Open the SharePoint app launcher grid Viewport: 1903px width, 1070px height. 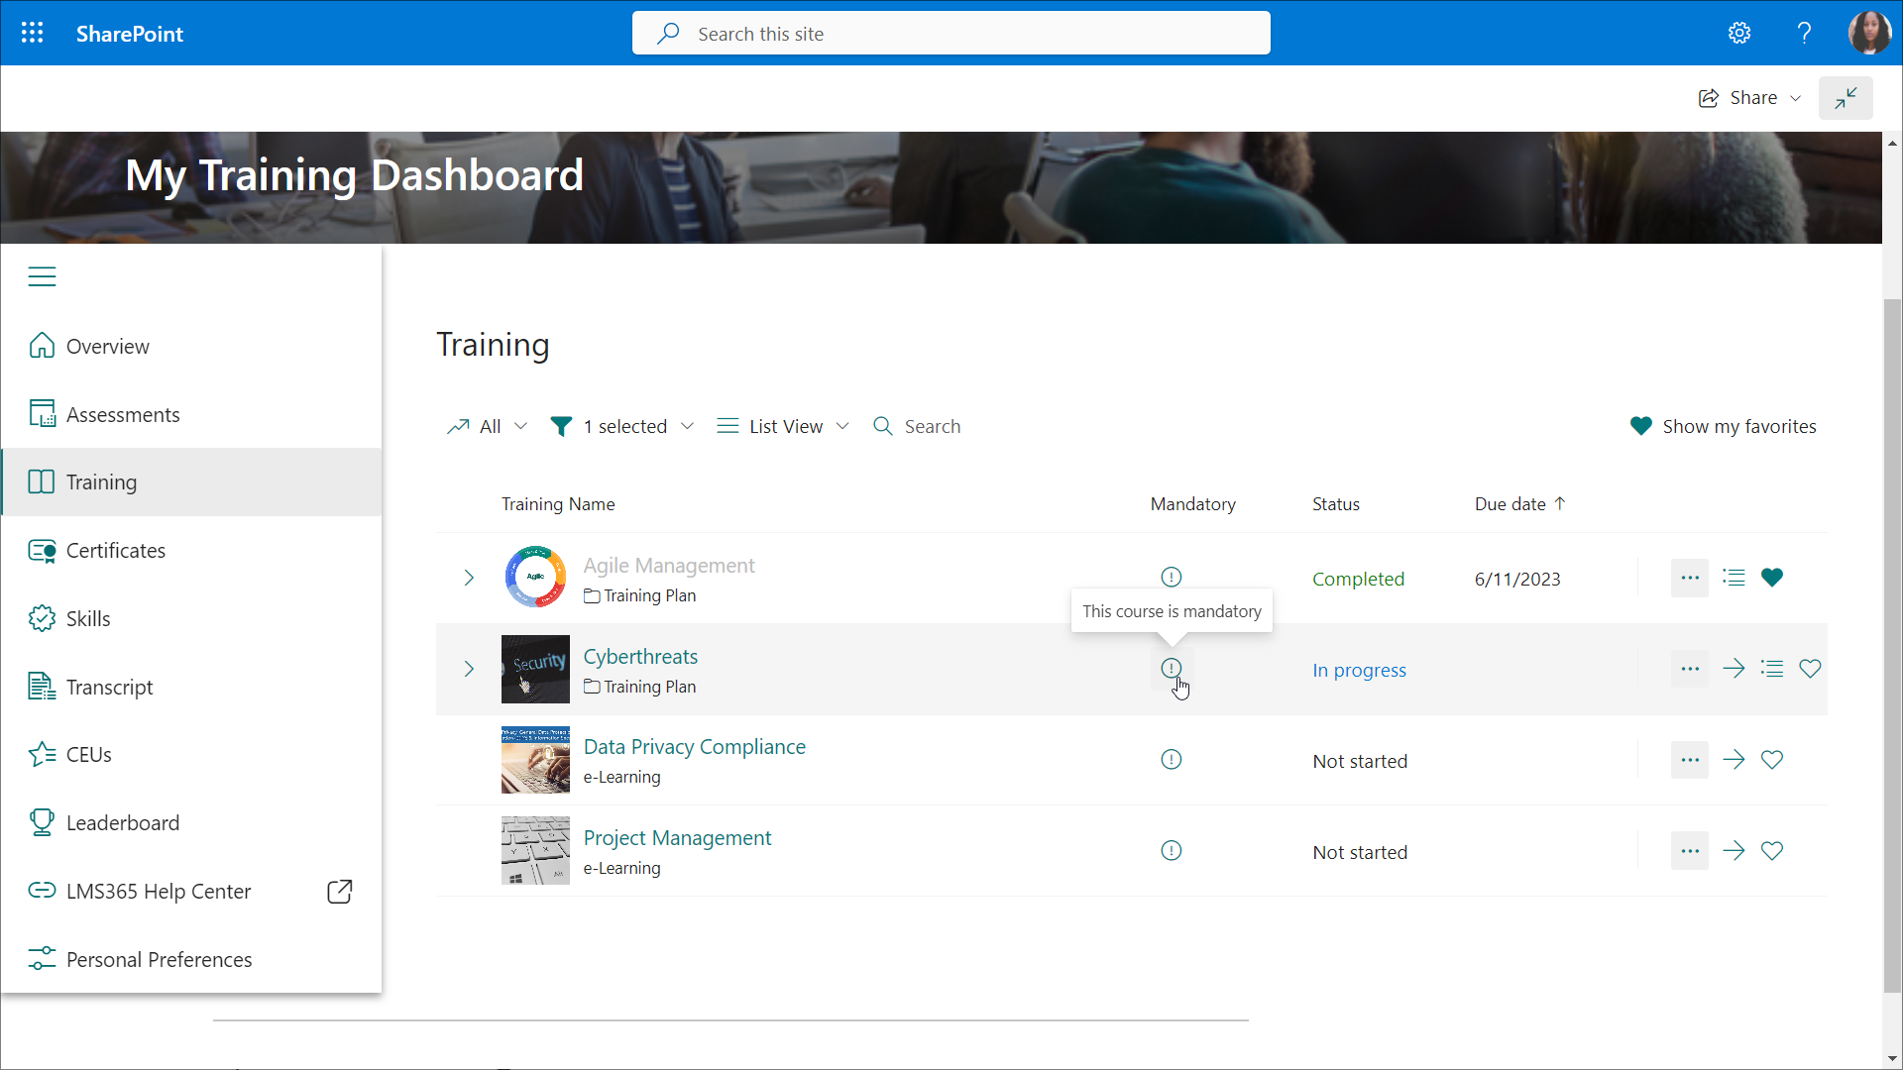pyautogui.click(x=32, y=33)
